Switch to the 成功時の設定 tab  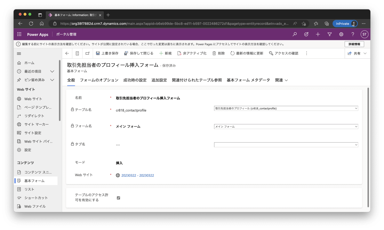[135, 80]
